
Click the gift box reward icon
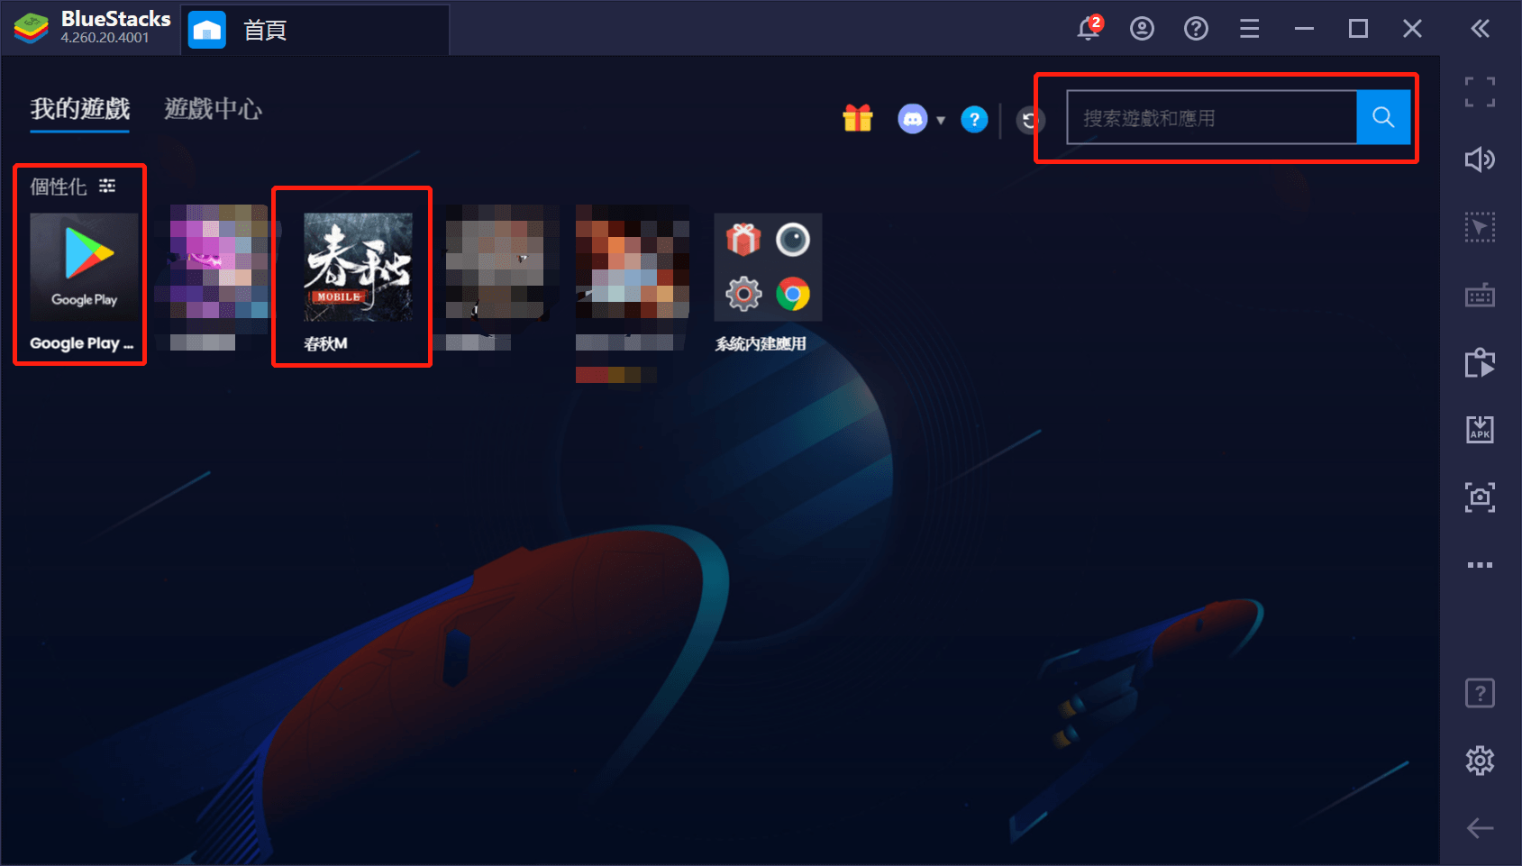(858, 118)
